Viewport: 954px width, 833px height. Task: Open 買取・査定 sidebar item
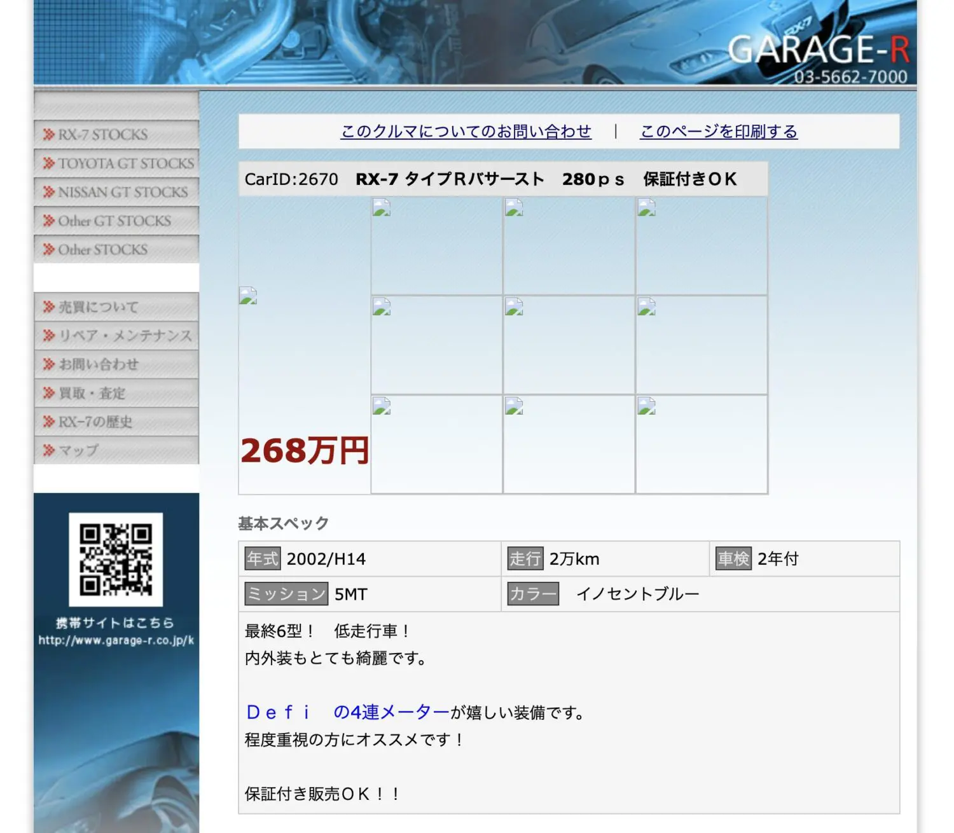[116, 393]
